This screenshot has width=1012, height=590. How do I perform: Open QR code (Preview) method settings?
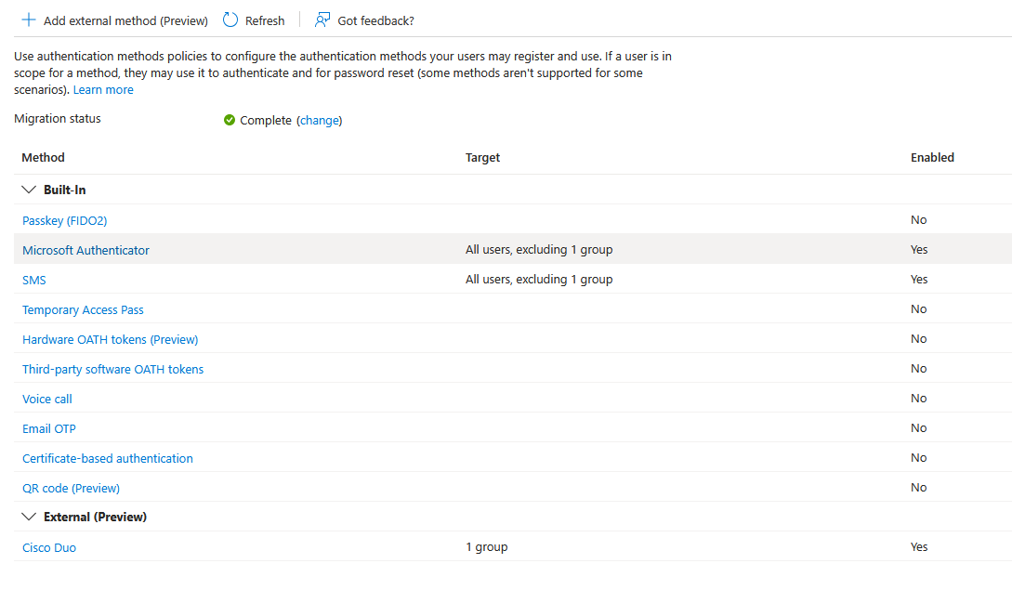click(x=71, y=488)
